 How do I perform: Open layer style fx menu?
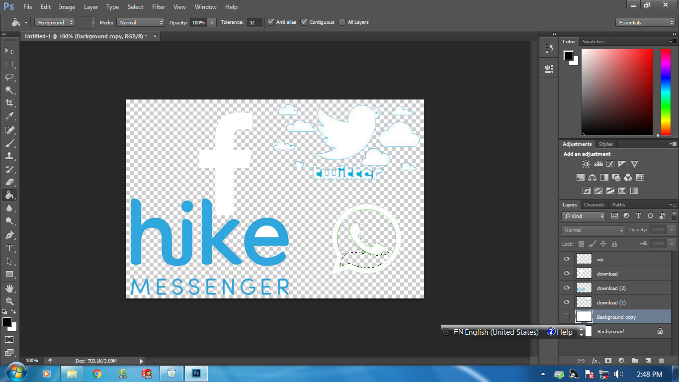[594, 361]
